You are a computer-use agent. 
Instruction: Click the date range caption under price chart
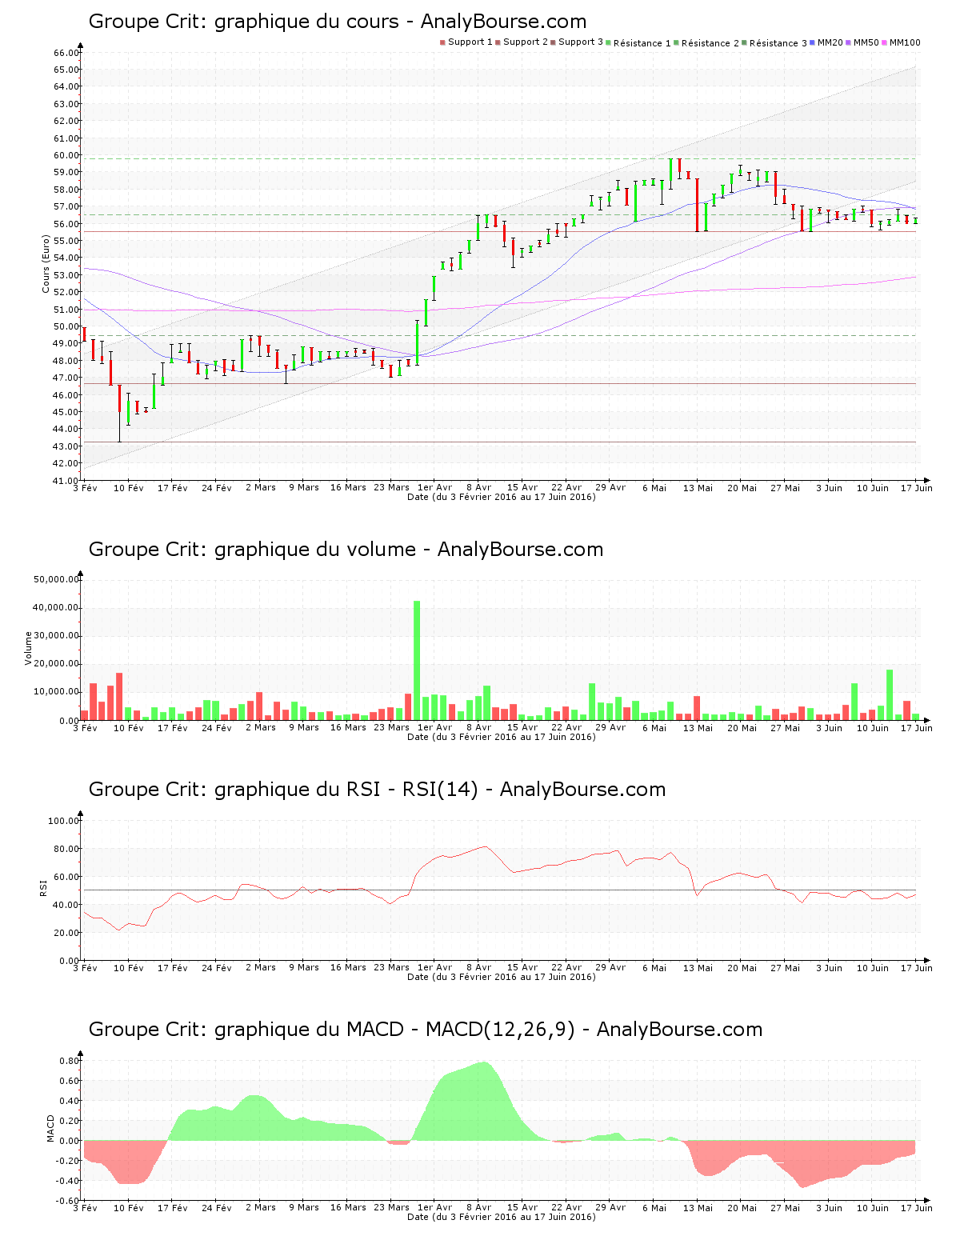tap(502, 497)
